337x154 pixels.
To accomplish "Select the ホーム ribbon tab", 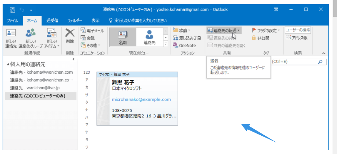I will [x=32, y=21].
